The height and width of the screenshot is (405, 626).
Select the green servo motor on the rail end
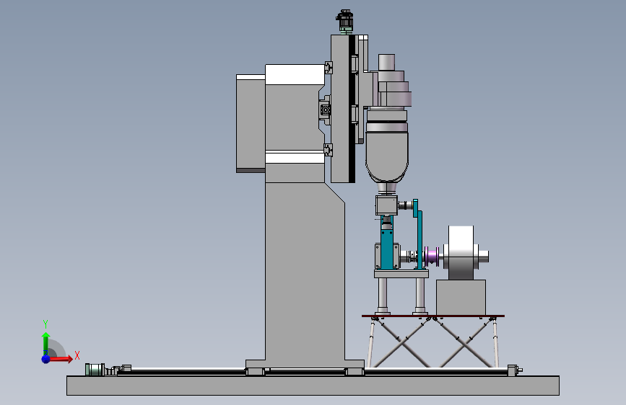[x=95, y=370]
